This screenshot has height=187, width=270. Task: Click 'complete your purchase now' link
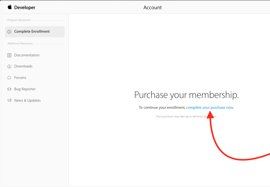coord(210,108)
